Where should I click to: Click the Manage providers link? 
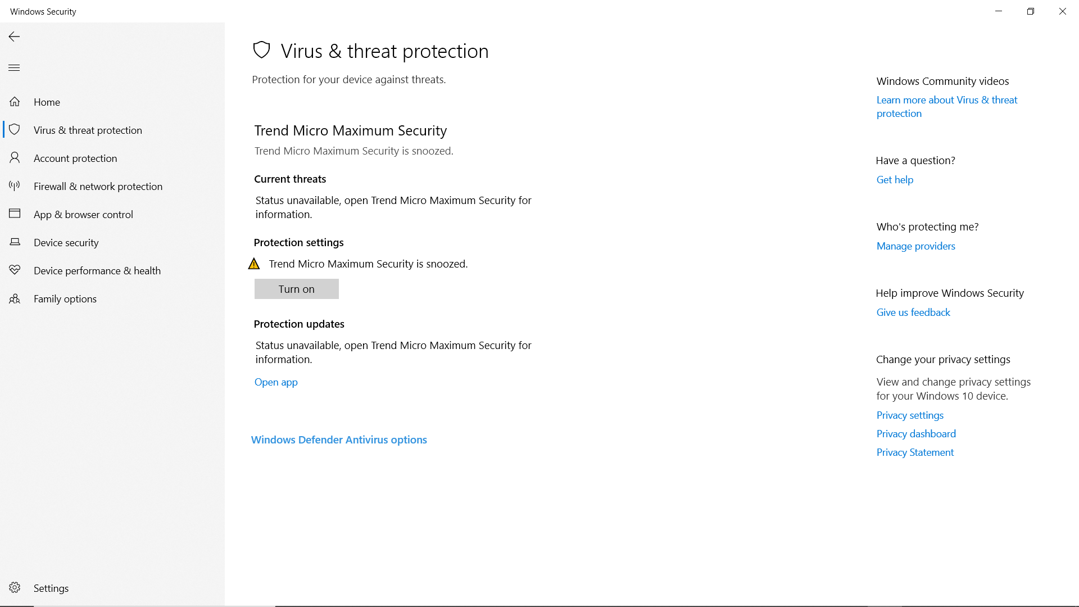pos(915,246)
